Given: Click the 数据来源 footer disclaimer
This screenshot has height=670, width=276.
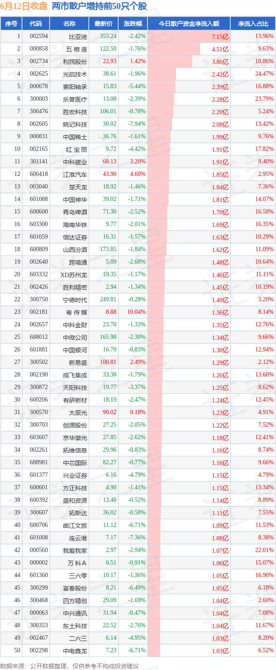Looking at the screenshot, I should coord(70,666).
